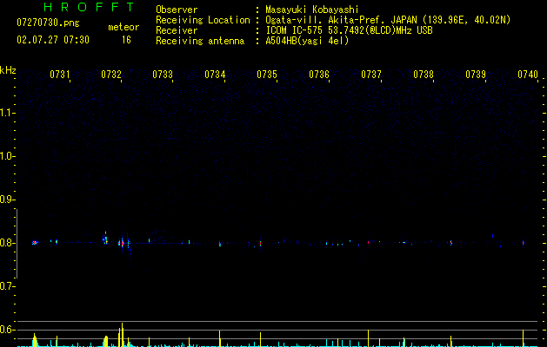Click the 0735 time marker

pos(267,74)
